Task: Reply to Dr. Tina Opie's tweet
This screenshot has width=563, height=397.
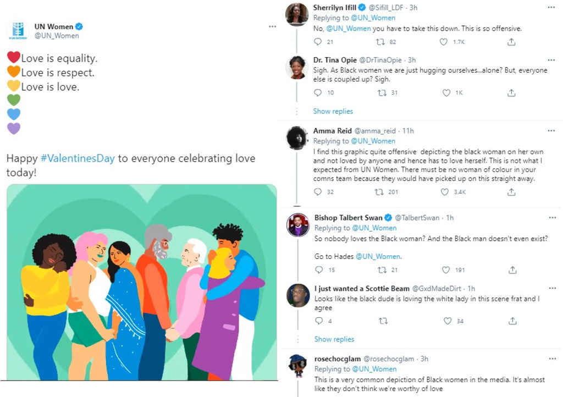Action: (318, 93)
